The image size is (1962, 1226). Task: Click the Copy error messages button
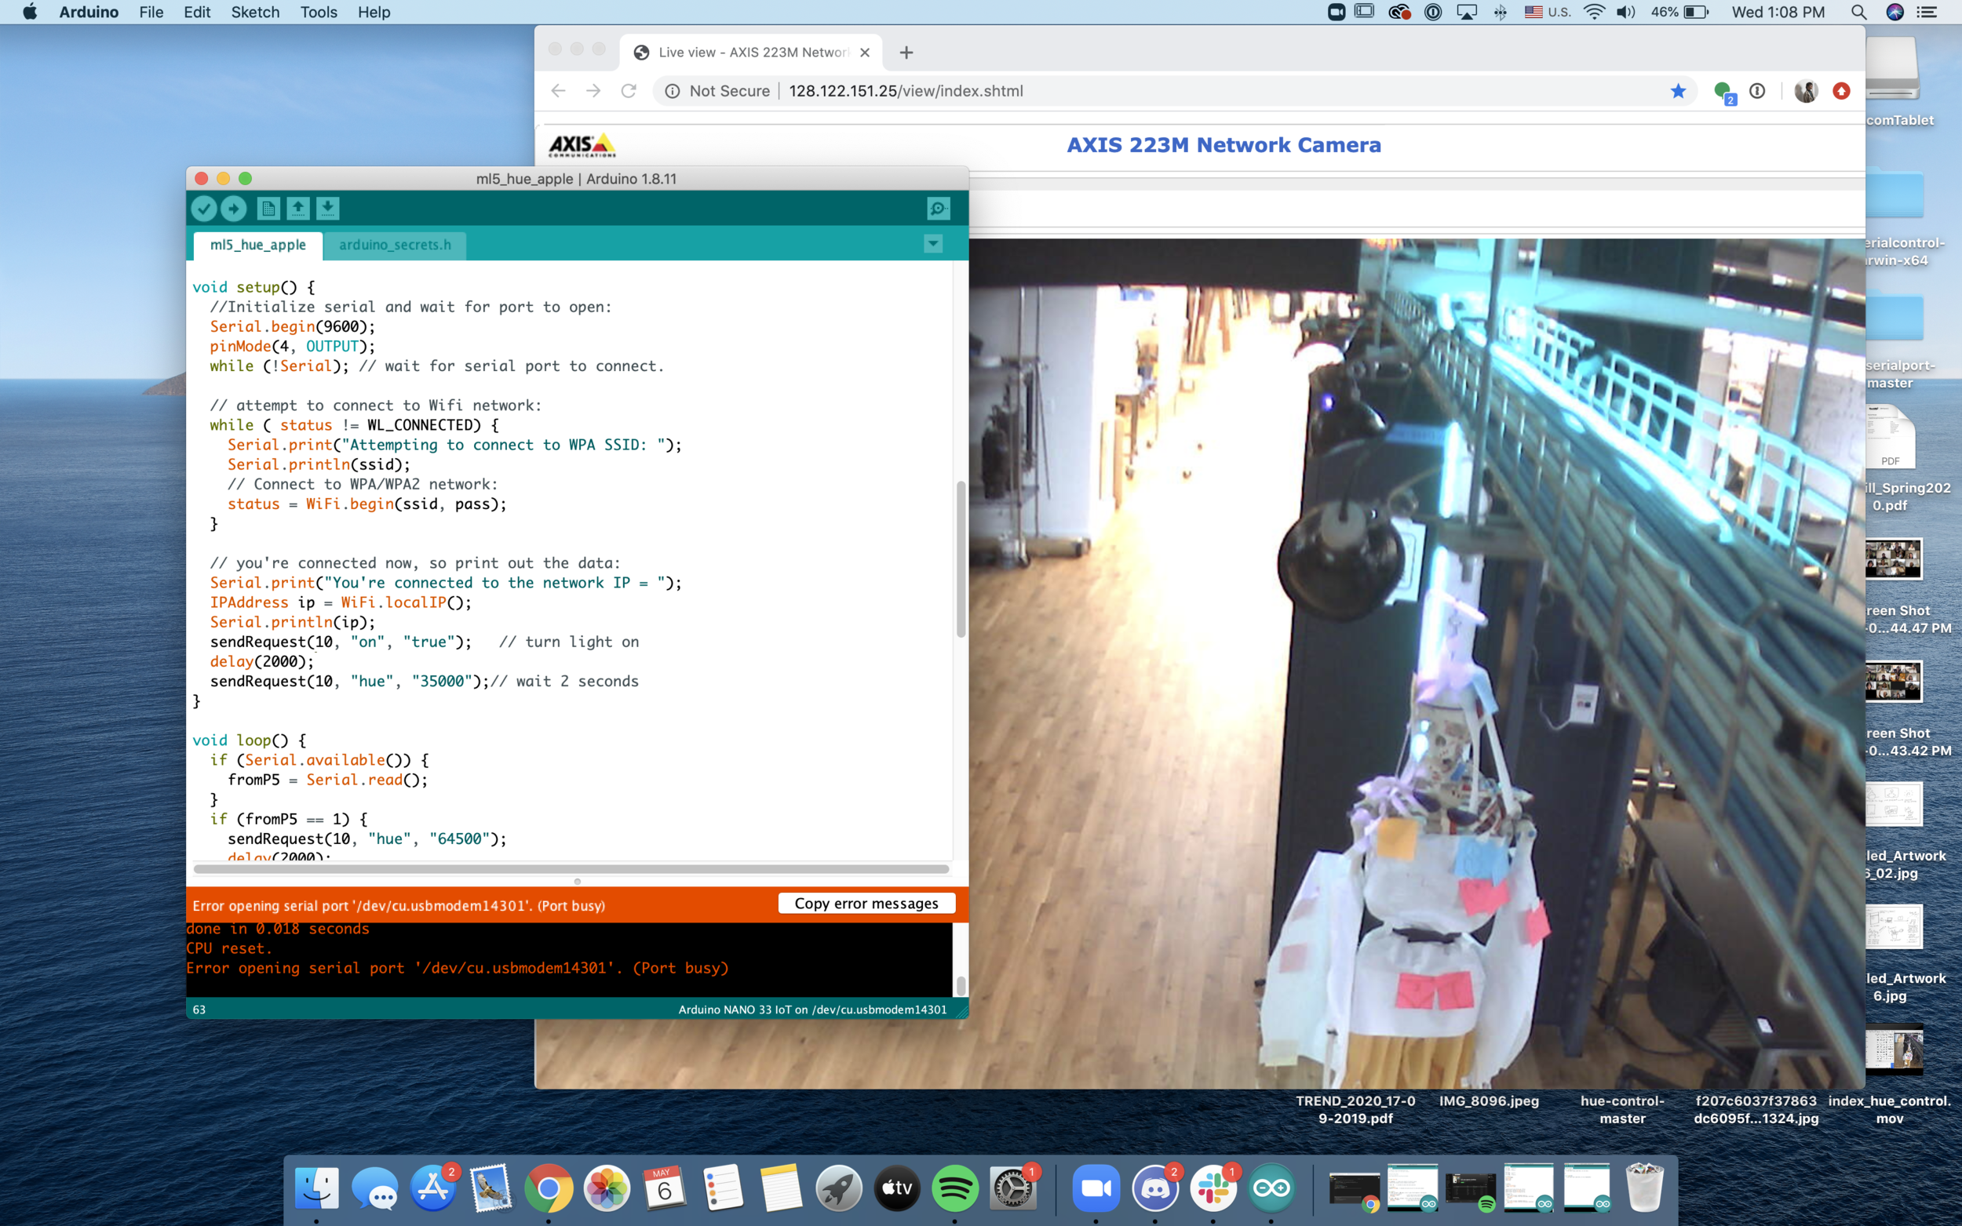pyautogui.click(x=866, y=904)
